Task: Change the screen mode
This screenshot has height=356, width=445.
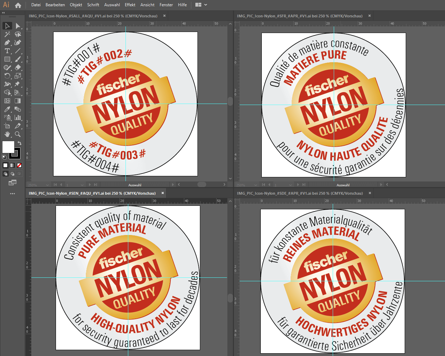Action: coord(13,183)
